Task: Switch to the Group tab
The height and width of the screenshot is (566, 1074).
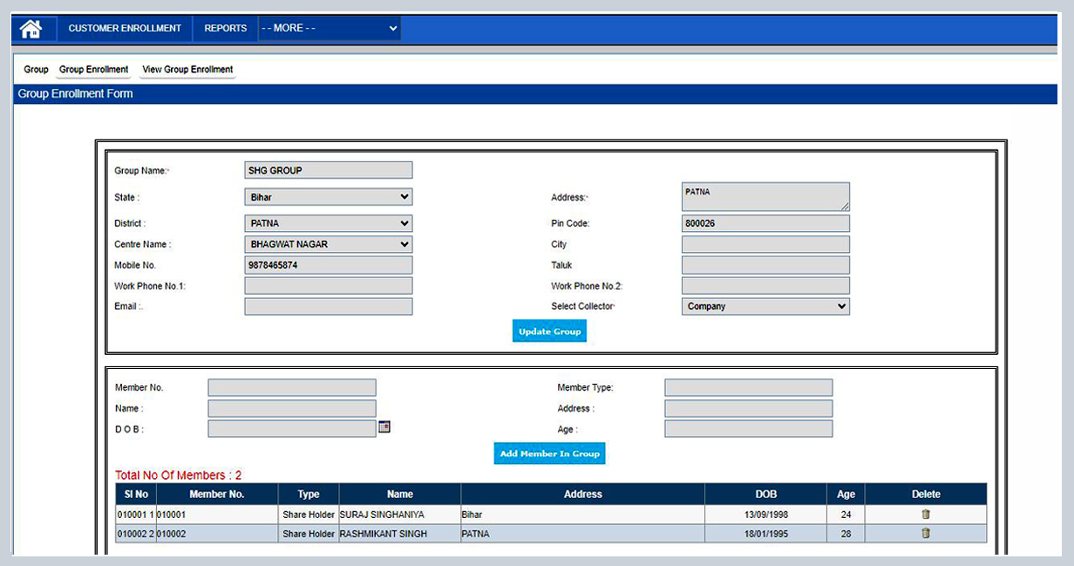Action: click(x=35, y=69)
